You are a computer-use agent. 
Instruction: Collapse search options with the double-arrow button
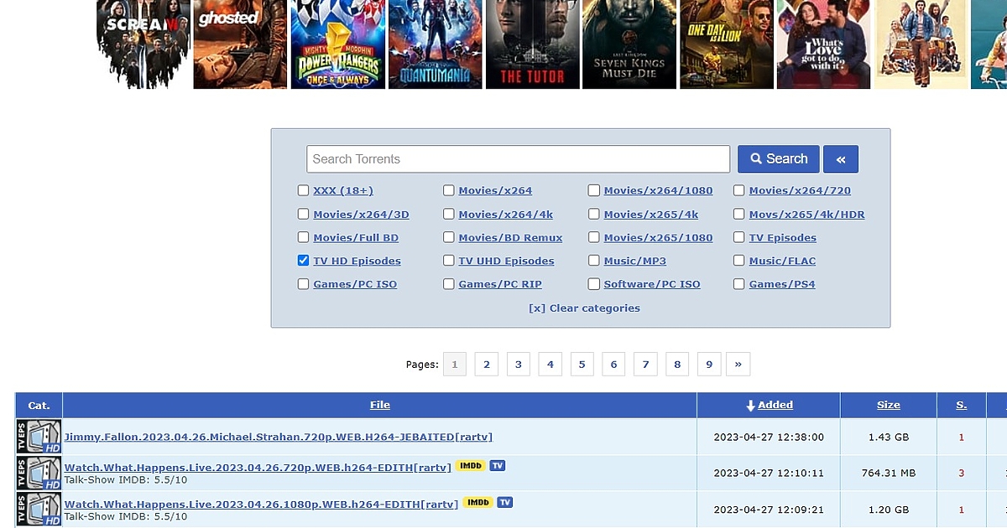pos(840,159)
